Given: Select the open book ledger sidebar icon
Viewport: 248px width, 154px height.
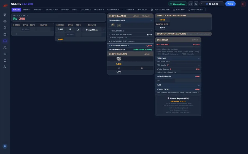Looking at the screenshot, I should [x=5, y=41].
